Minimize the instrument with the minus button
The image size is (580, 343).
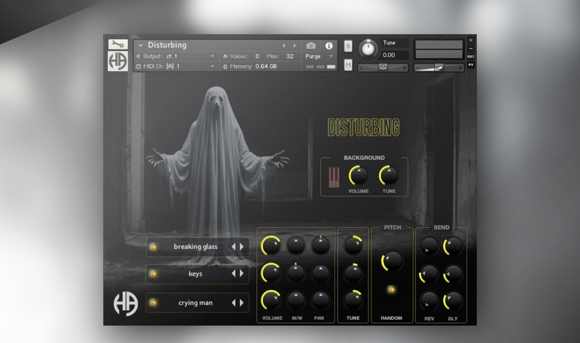pos(471,48)
